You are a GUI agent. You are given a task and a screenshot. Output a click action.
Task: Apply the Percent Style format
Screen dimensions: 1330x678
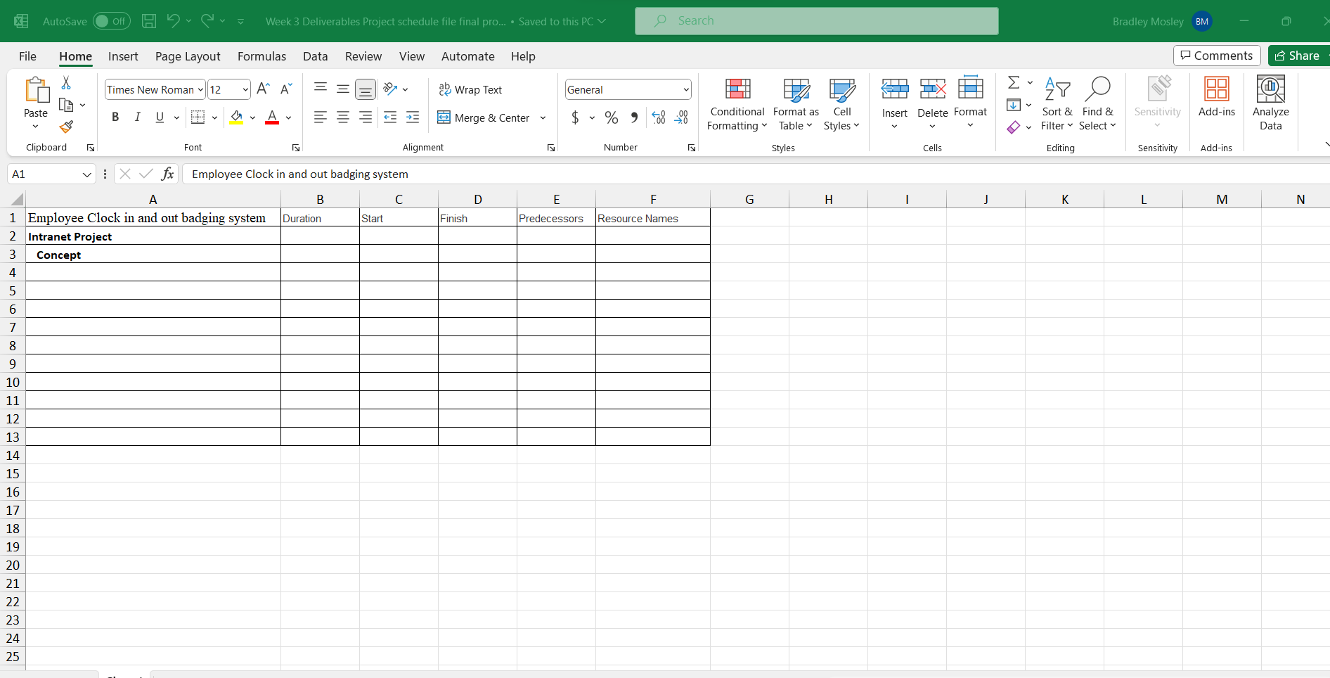coord(611,117)
